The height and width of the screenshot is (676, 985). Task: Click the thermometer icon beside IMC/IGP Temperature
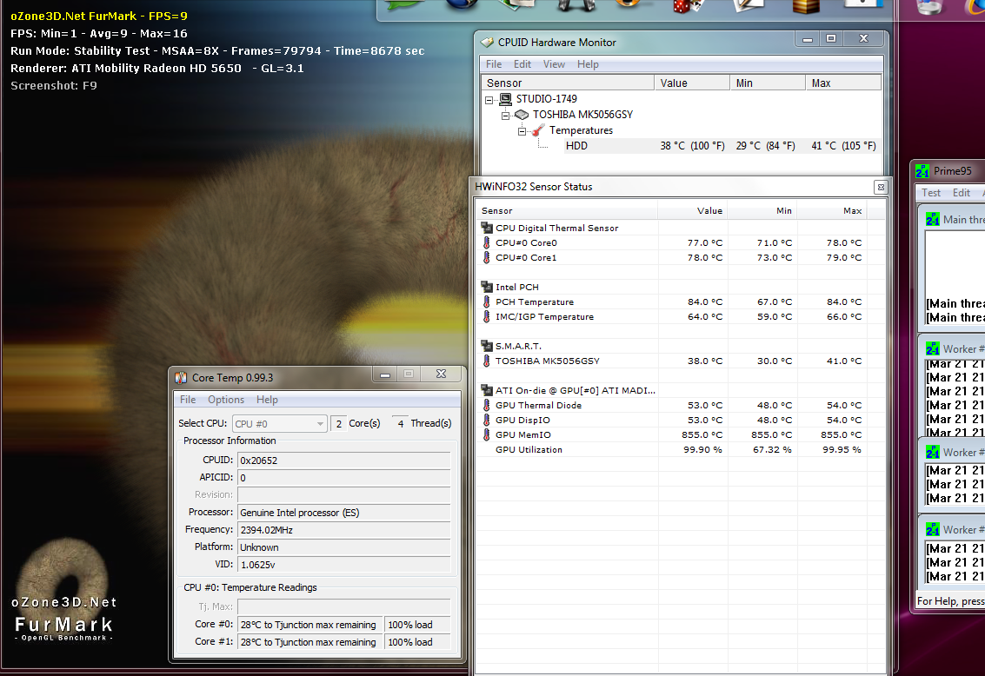486,316
